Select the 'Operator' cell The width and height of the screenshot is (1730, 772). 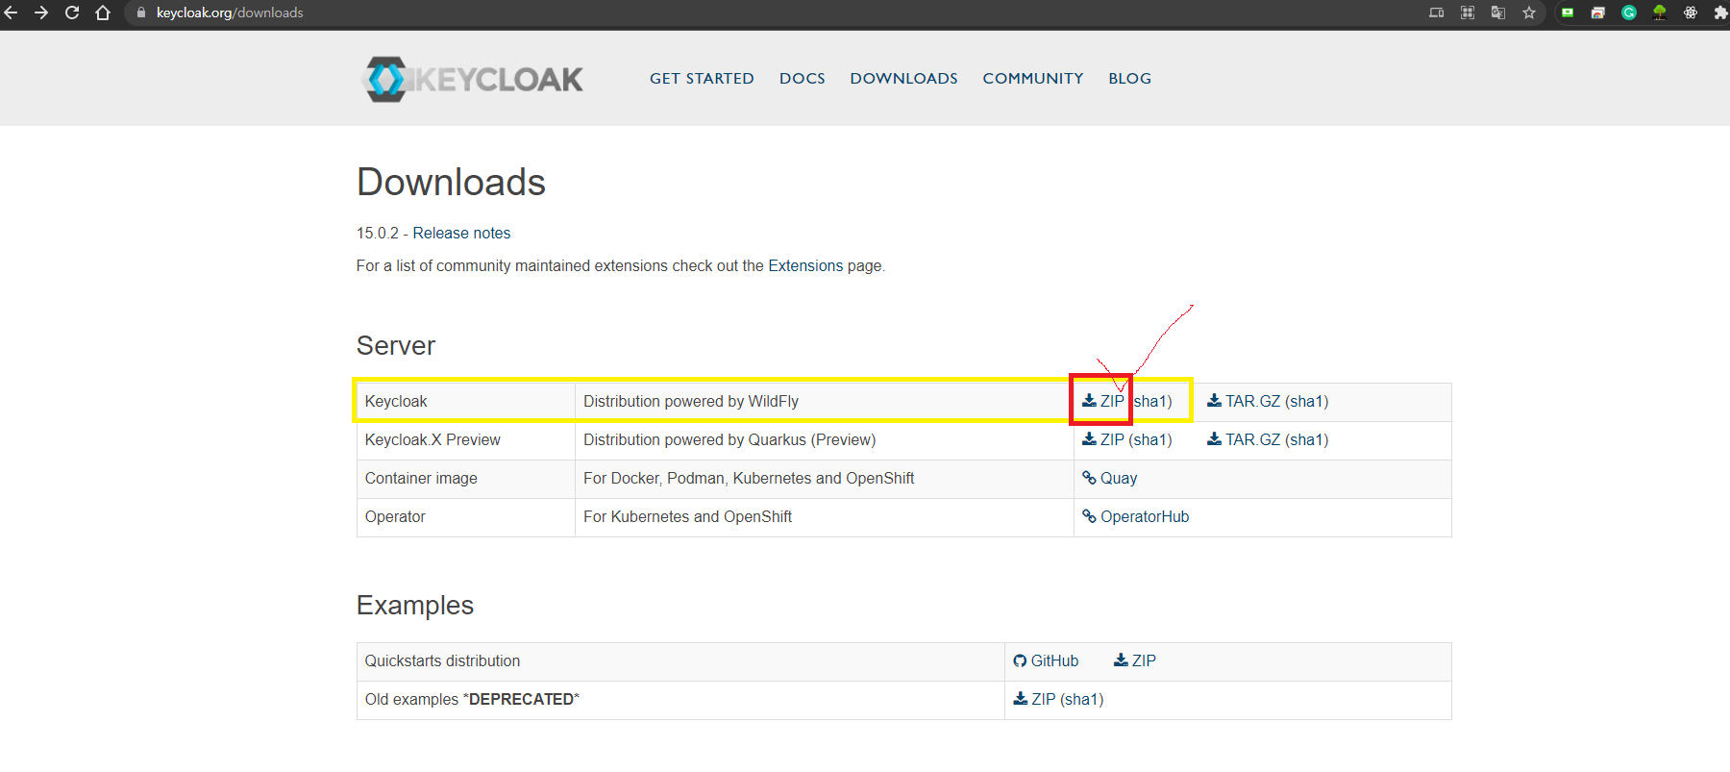pyautogui.click(x=466, y=517)
